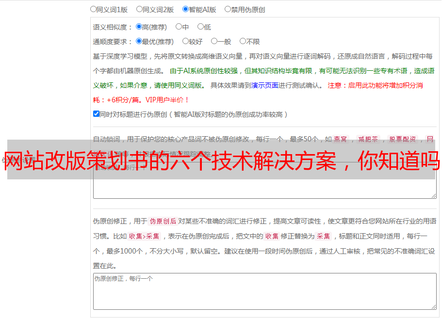Click the 燕窝 example keyword tag
Screen dimensions: 442x319
pos(340,139)
